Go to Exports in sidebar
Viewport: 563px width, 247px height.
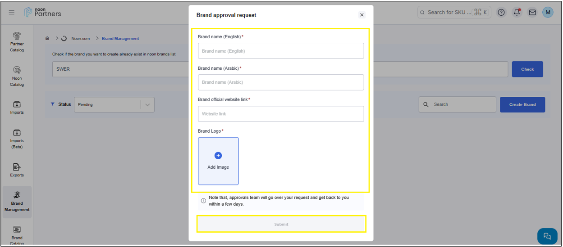coord(17,170)
